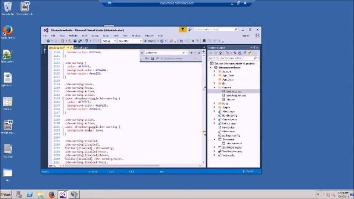
Task: Pin the bootstrap.css editor tab
Action: pyautogui.click(x=68, y=48)
